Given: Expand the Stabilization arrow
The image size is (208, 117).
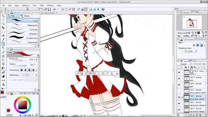Looking at the screenshot, I should point(37,75).
